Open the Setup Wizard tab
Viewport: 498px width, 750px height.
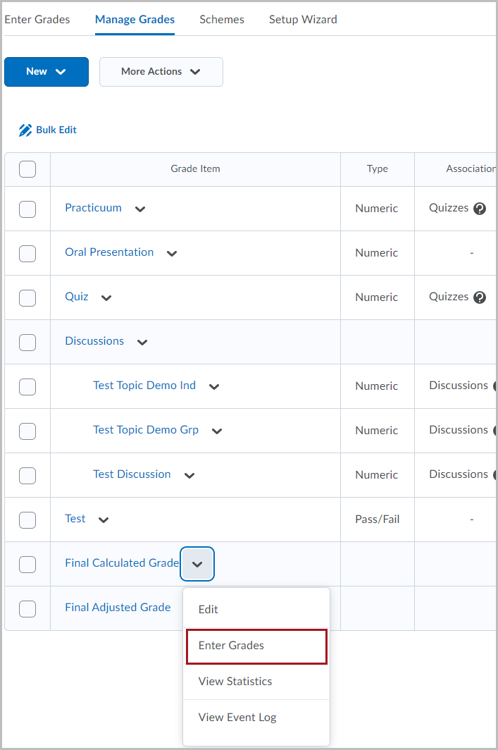pyautogui.click(x=303, y=20)
